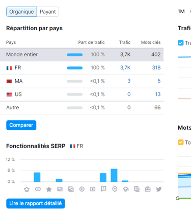
Task: Select the Monde entier row label
Action: [x=22, y=55]
